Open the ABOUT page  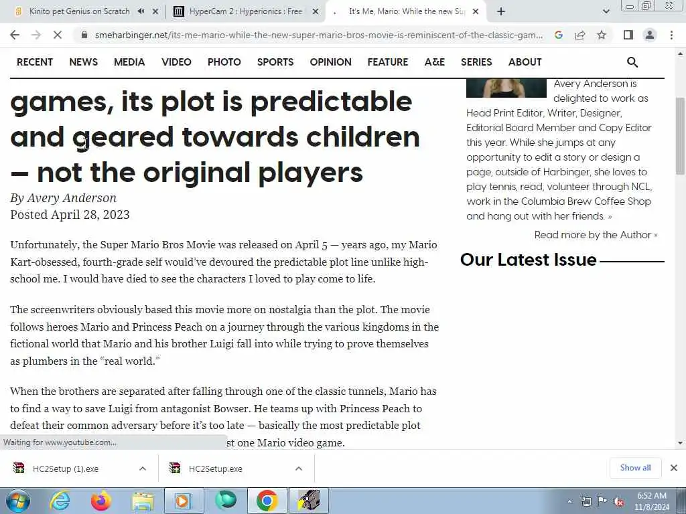tap(525, 62)
